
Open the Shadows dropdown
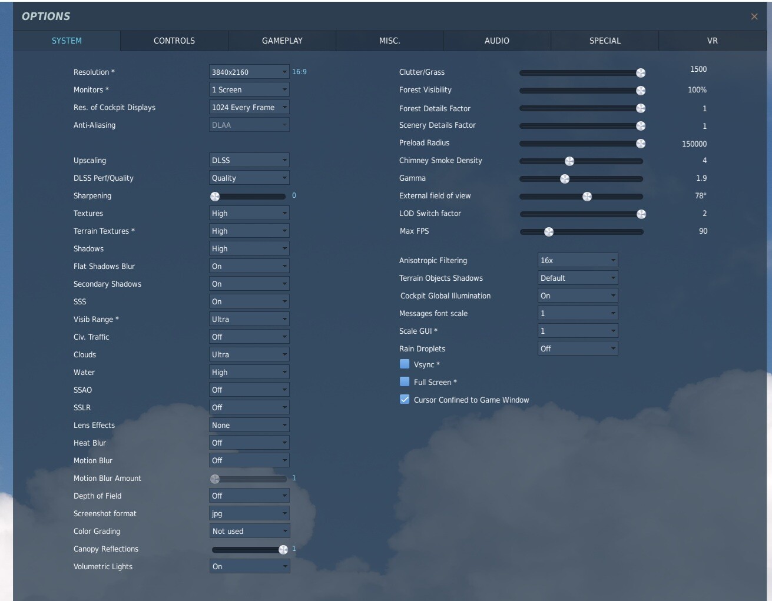(249, 248)
